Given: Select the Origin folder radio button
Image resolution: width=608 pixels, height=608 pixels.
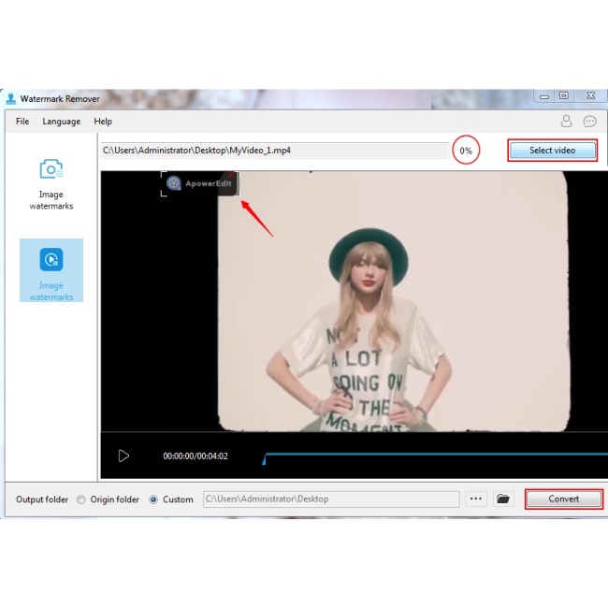Looking at the screenshot, I should pos(81,499).
